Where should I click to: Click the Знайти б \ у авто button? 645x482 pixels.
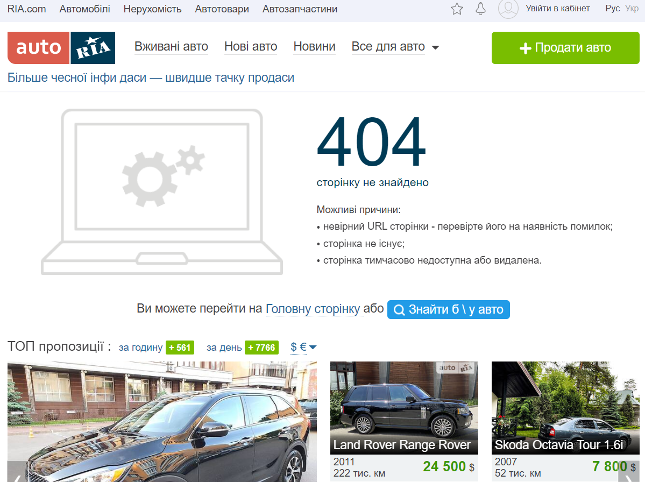point(448,310)
